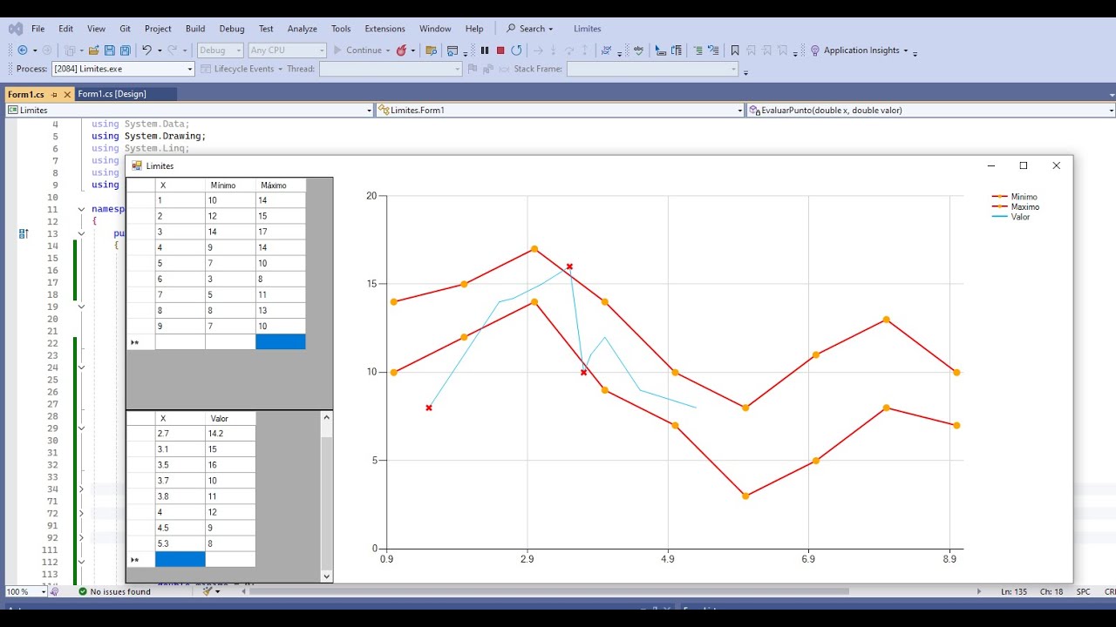The height and width of the screenshot is (627, 1116).
Task: Click the Search box in title bar
Action: [x=529, y=29]
